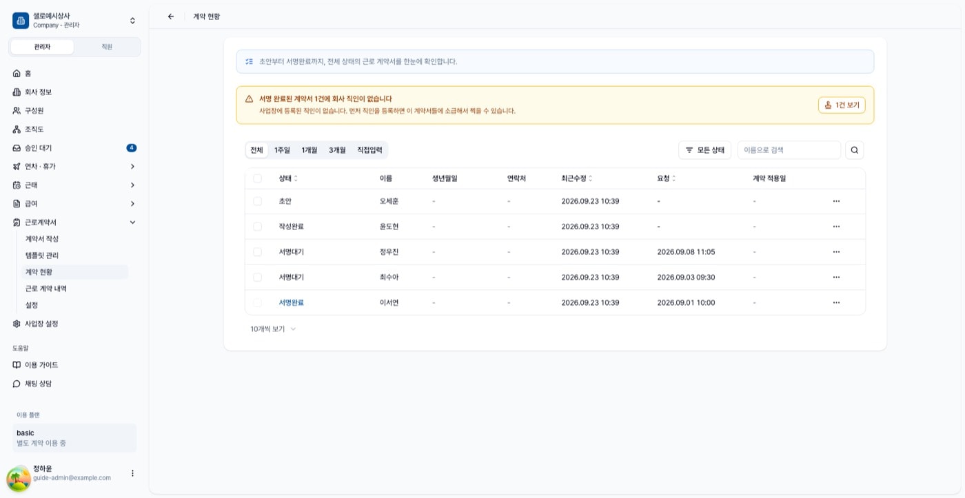Click the search magnifier button

click(855, 150)
